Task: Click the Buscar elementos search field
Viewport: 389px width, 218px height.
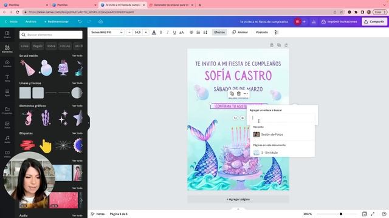Action: (x=51, y=35)
